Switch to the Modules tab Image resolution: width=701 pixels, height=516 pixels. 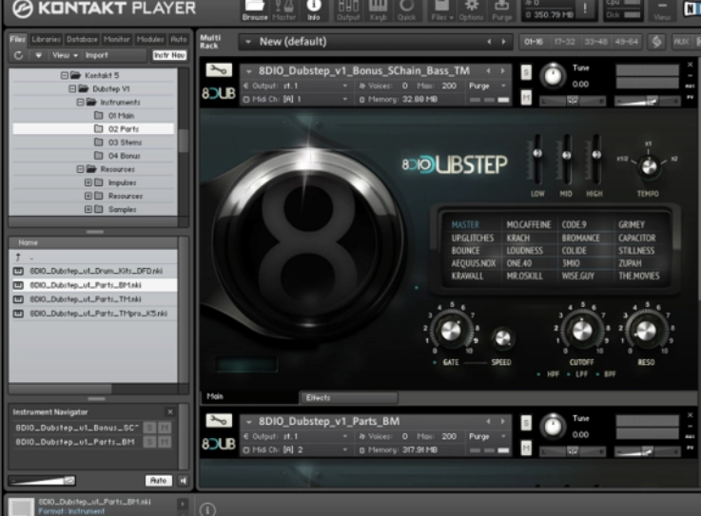(150, 39)
